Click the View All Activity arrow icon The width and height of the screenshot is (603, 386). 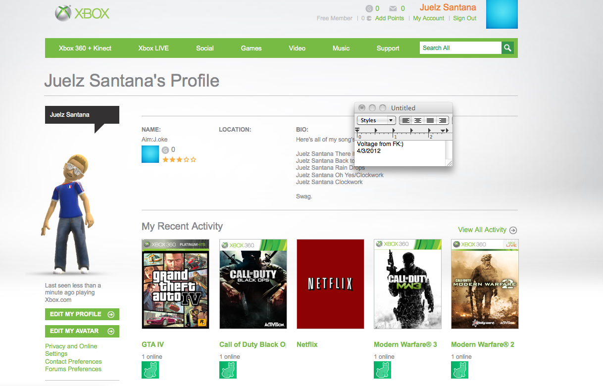tap(513, 230)
